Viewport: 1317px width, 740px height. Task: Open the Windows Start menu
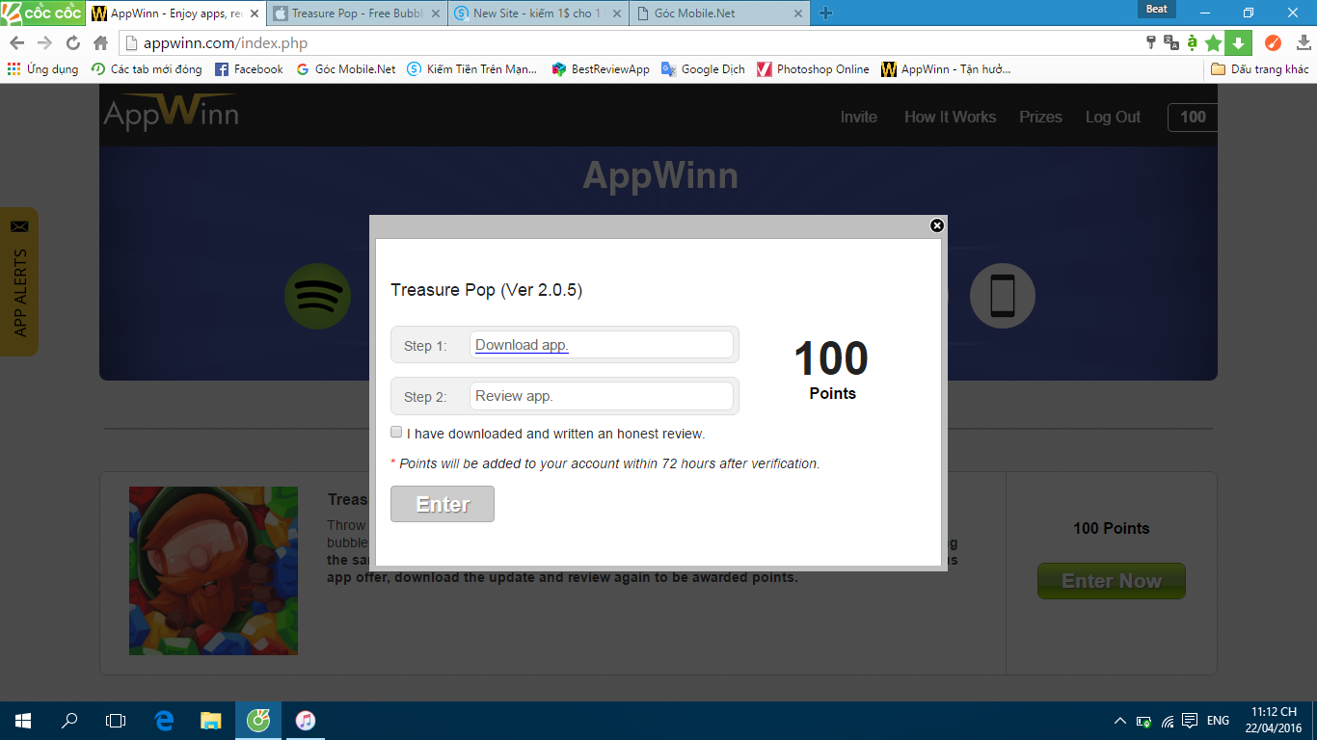(x=23, y=721)
